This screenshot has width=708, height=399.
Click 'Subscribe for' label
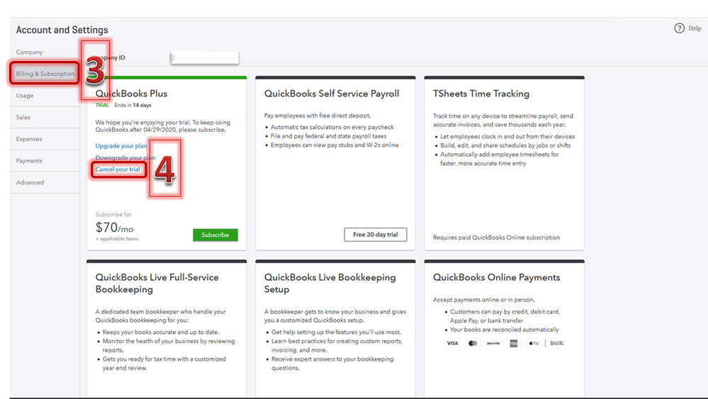click(113, 215)
